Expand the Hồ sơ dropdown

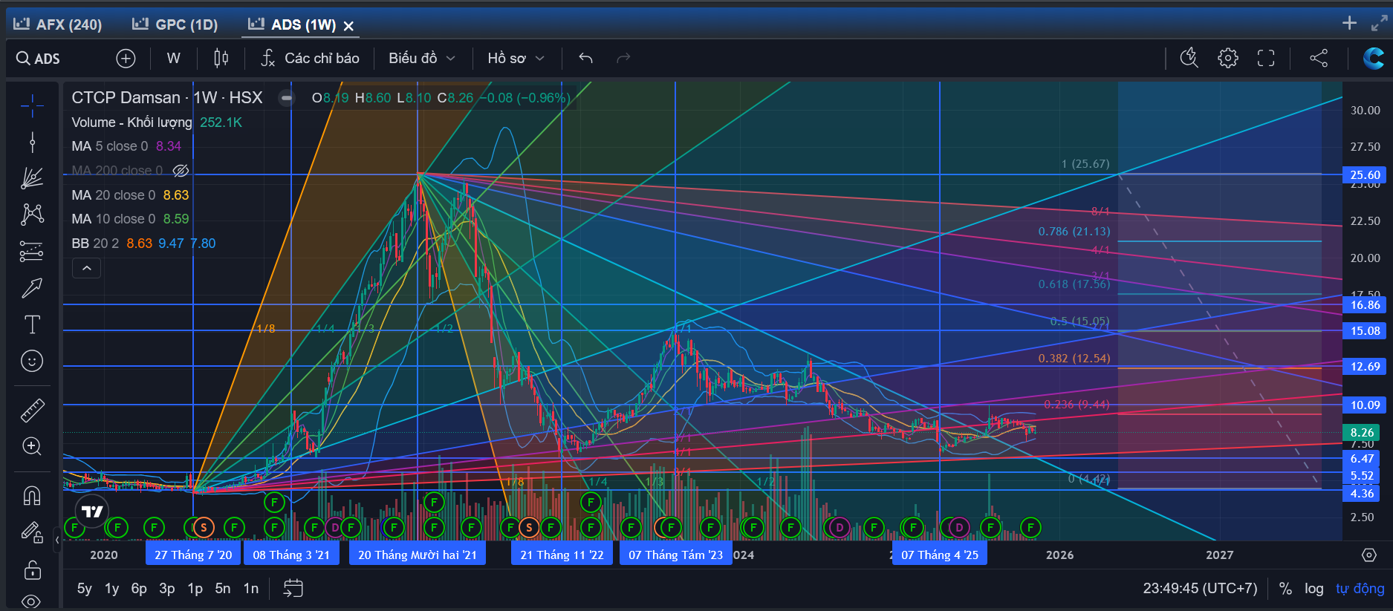pos(516,59)
